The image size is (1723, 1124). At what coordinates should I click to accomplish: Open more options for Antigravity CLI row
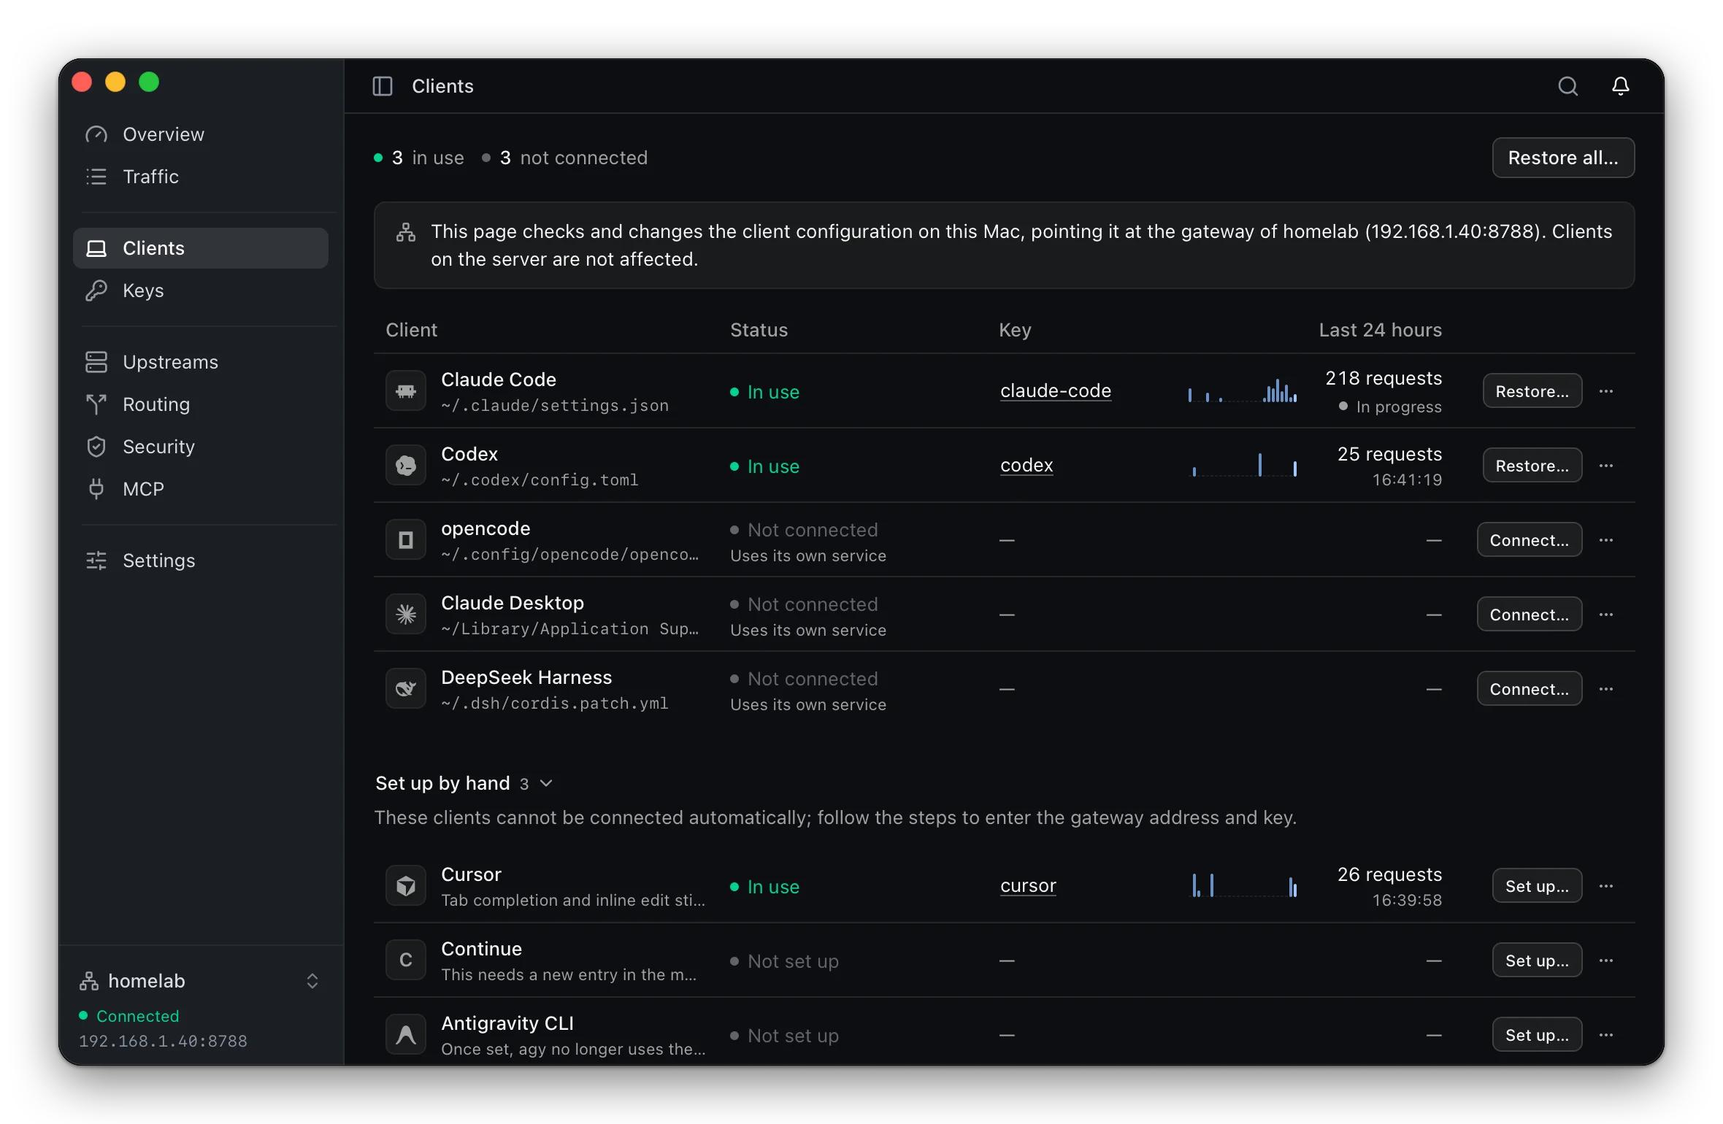pyautogui.click(x=1606, y=1035)
